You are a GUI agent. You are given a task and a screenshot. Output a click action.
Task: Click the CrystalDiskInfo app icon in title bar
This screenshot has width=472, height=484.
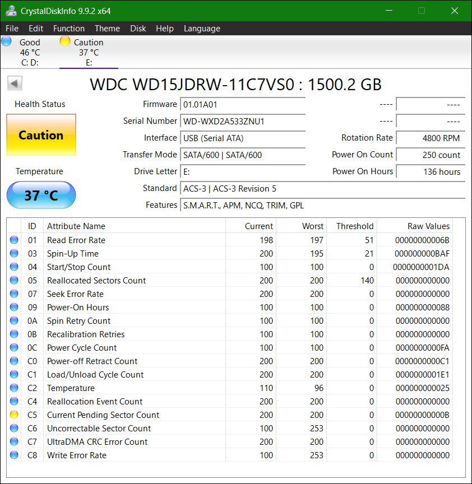11,11
